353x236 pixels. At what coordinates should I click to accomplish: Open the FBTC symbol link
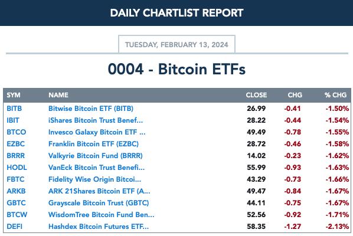pos(15,179)
